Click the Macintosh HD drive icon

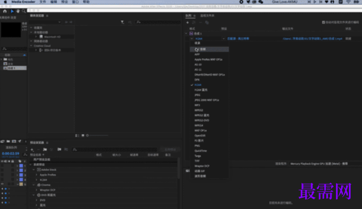pyautogui.click(x=41, y=36)
